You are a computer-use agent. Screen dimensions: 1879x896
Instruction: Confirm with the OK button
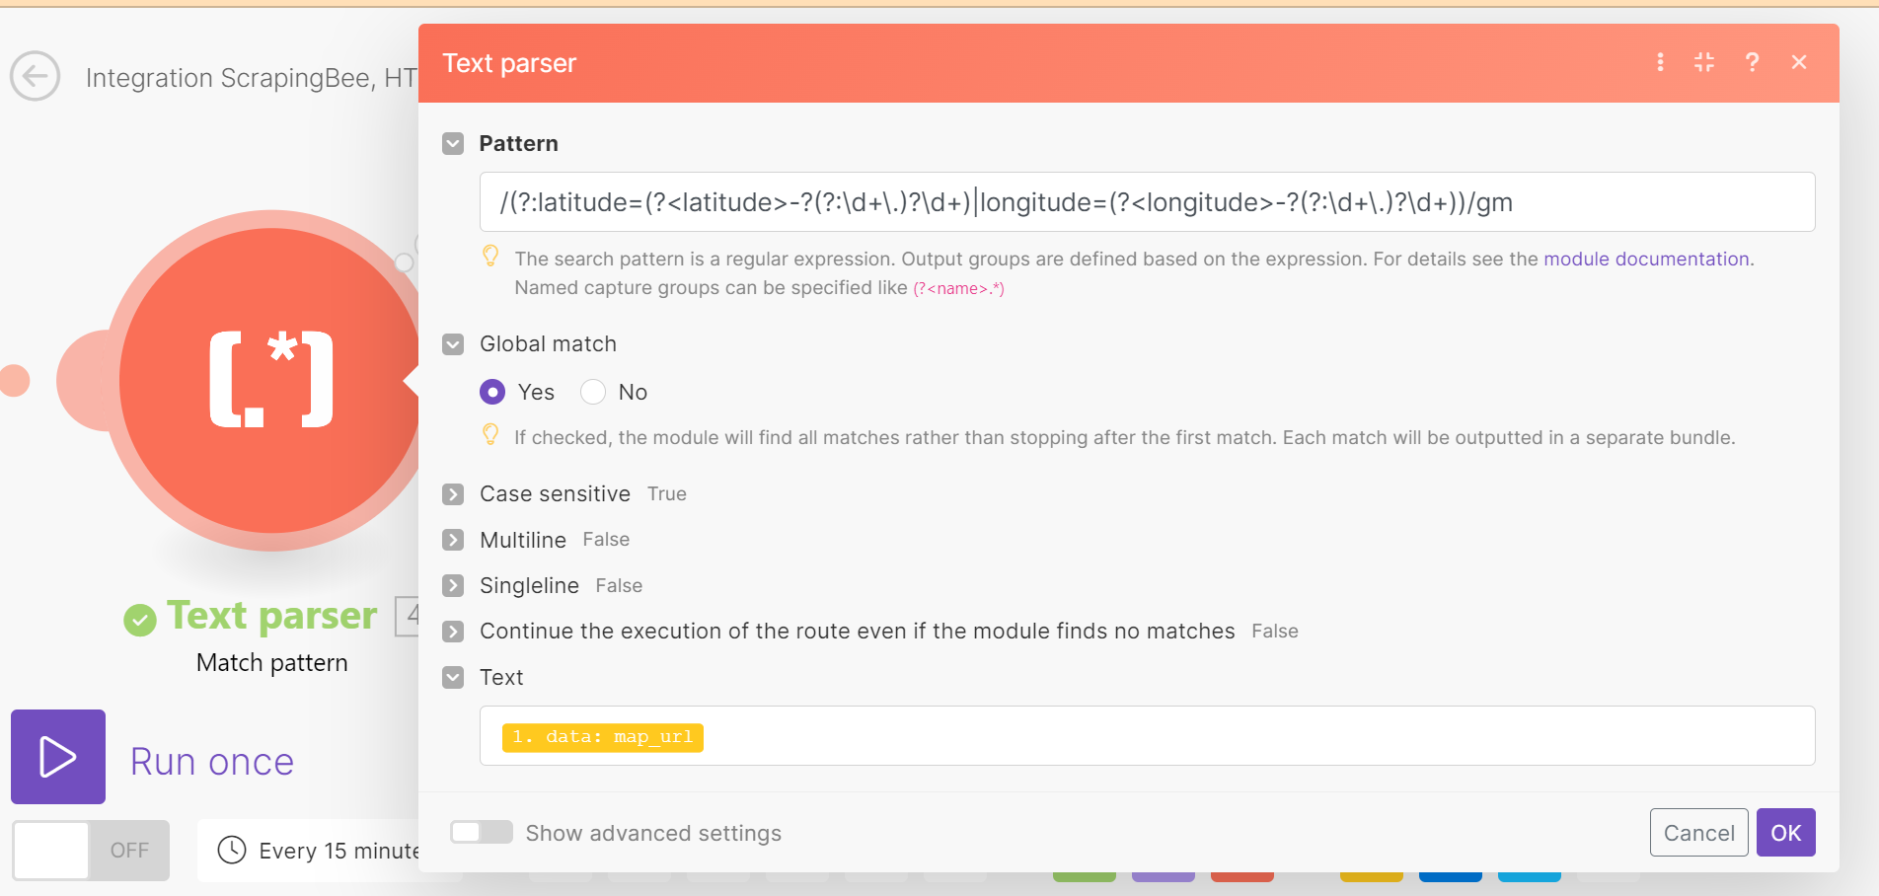point(1785,833)
